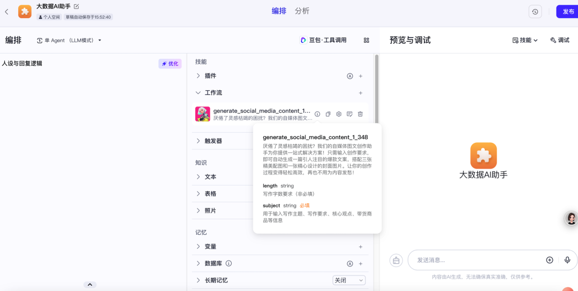The width and height of the screenshot is (578, 291).
Task: Expand the 插件 section
Action: pos(199,76)
